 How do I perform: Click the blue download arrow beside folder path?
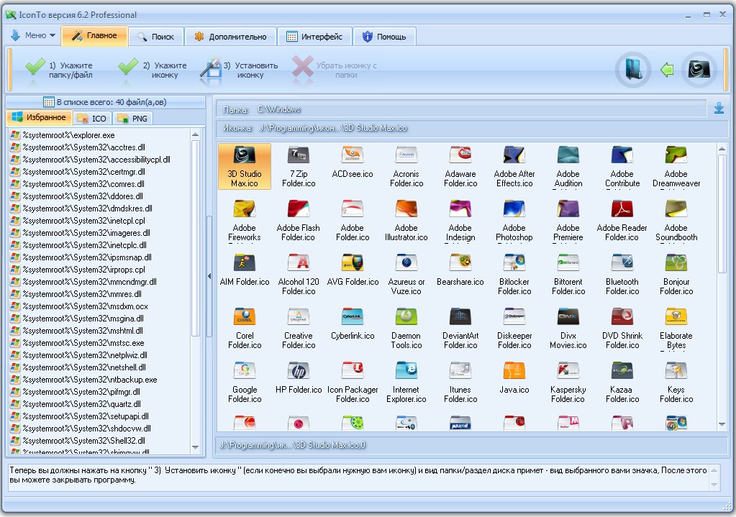[x=719, y=109]
